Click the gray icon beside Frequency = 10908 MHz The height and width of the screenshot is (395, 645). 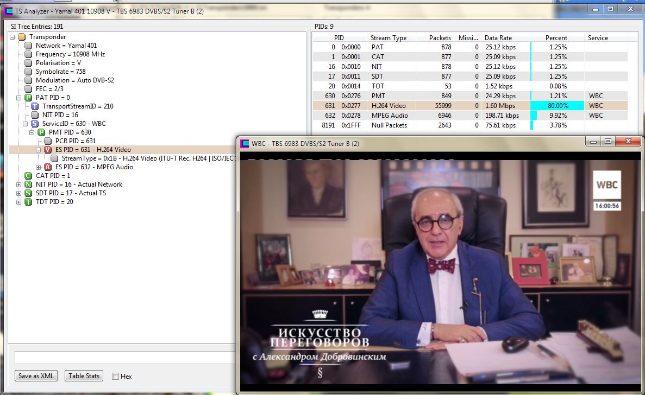pyautogui.click(x=28, y=54)
